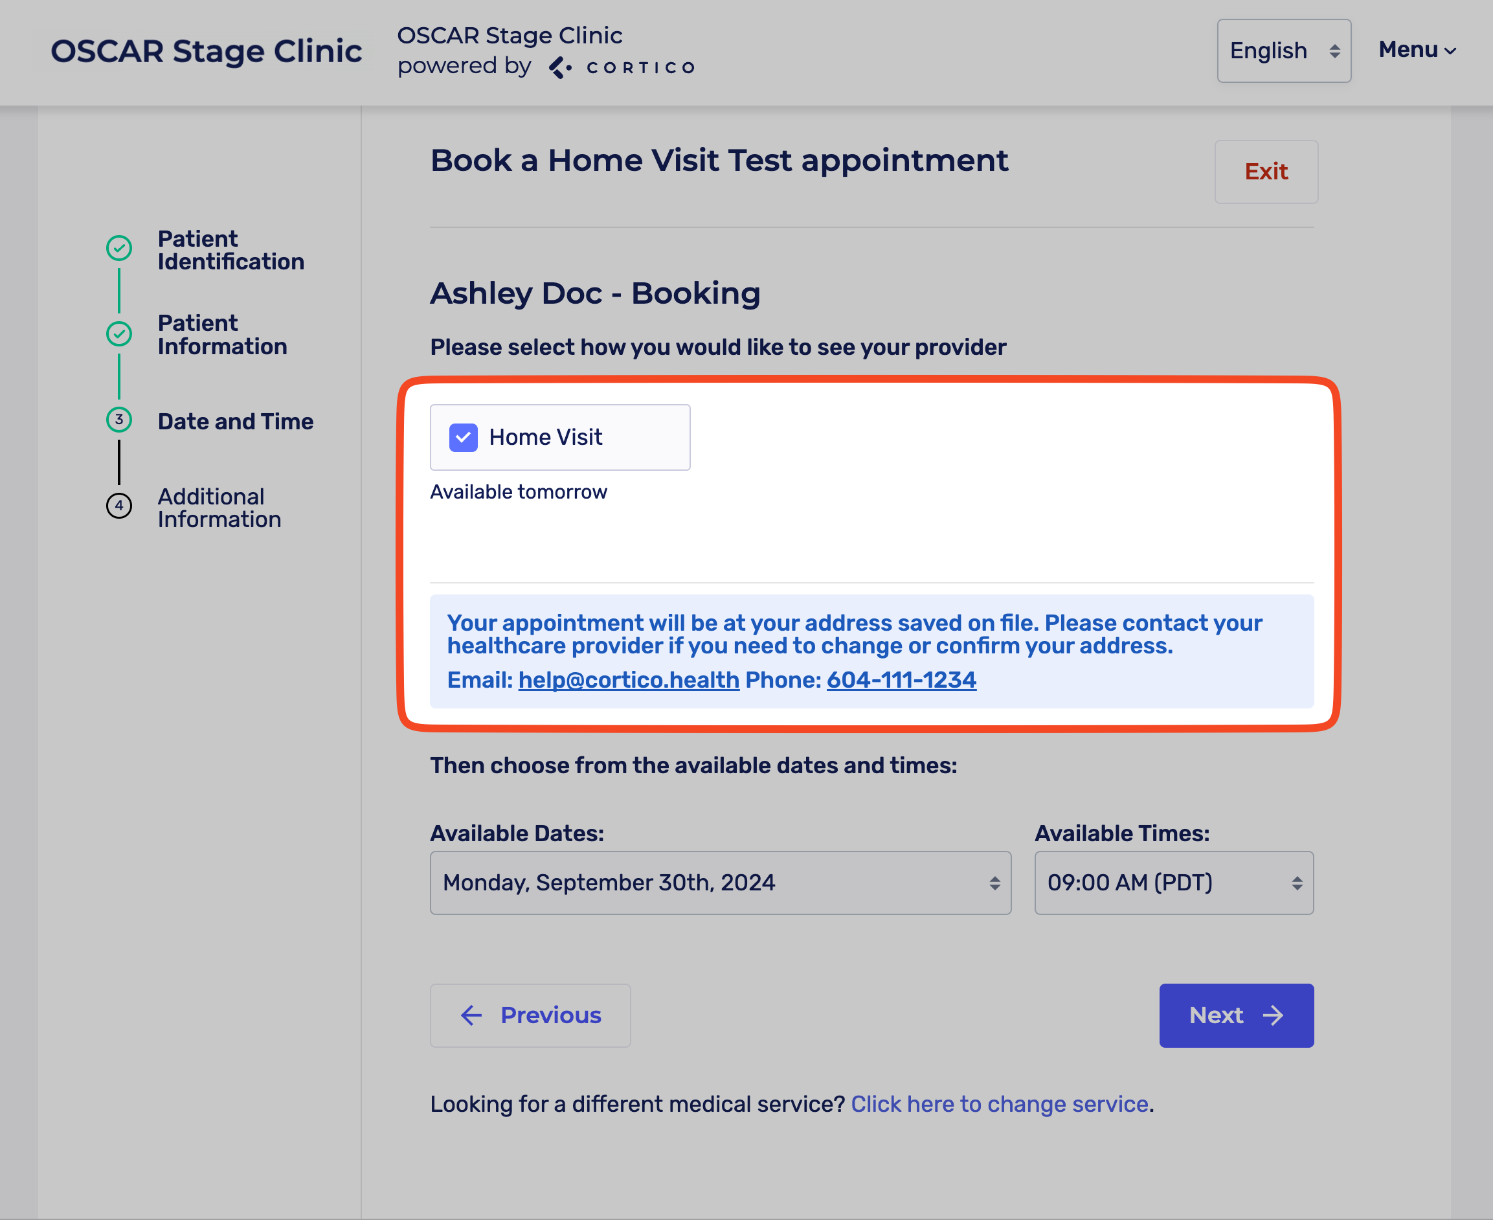The image size is (1493, 1220).
Task: Click the Patient Identification completed checkmark icon
Action: point(118,248)
